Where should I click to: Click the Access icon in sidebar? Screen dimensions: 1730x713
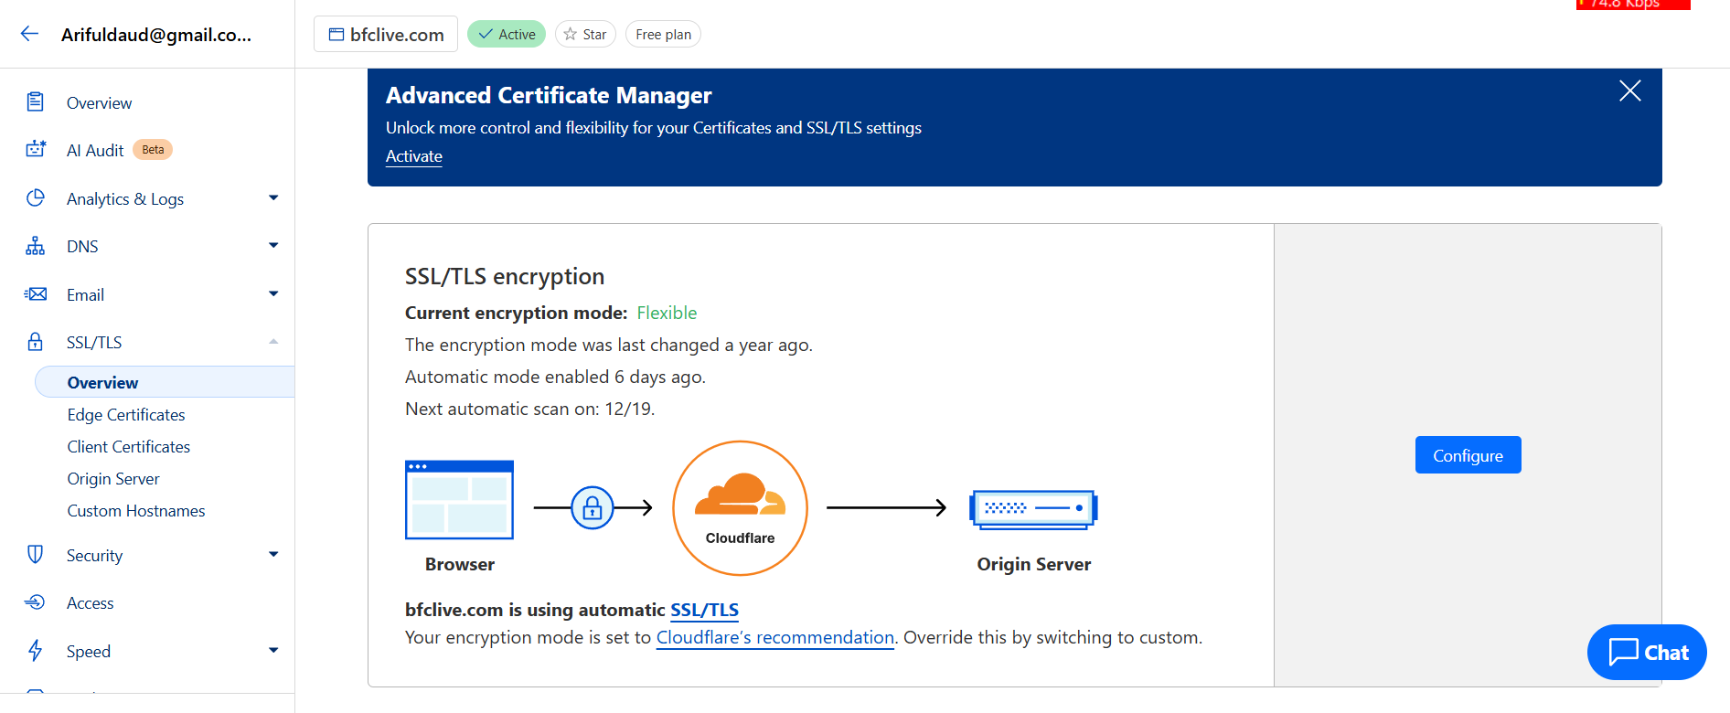(x=36, y=601)
